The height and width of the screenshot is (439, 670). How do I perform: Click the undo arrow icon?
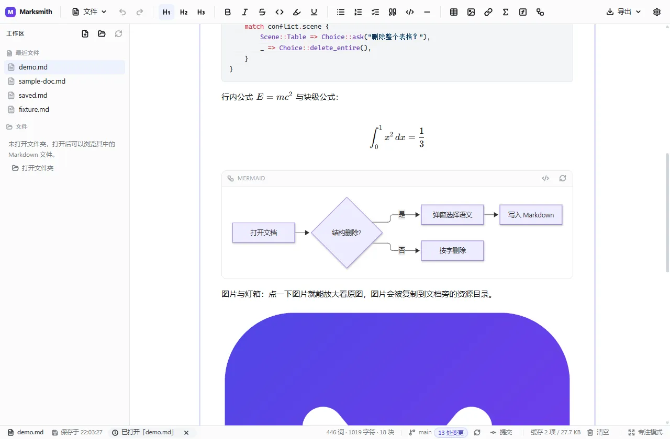pos(122,12)
